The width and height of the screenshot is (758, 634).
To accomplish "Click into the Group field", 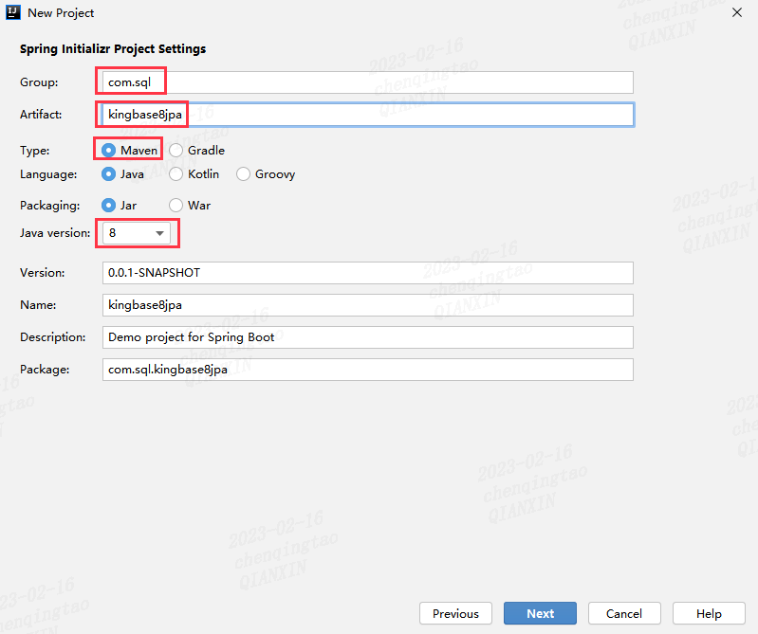I will point(367,82).
